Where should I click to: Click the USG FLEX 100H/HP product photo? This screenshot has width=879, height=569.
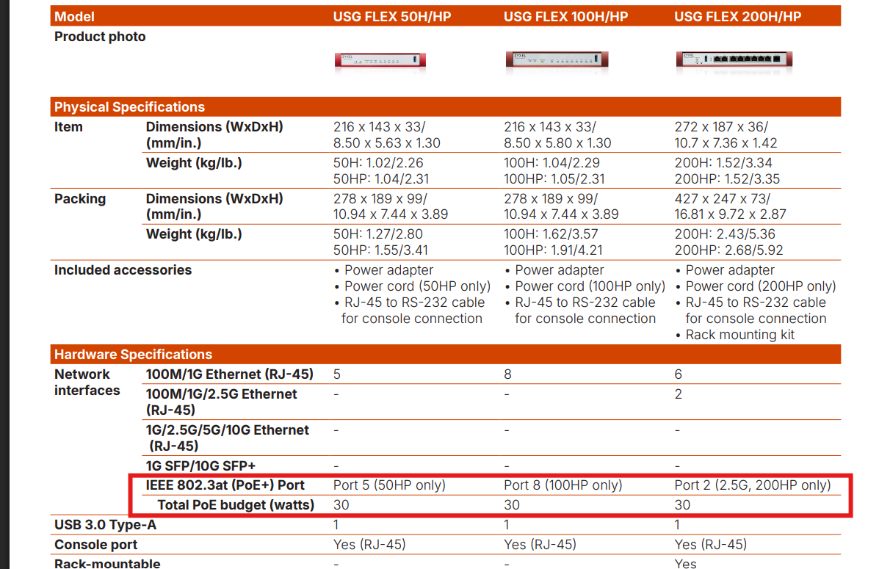point(557,59)
